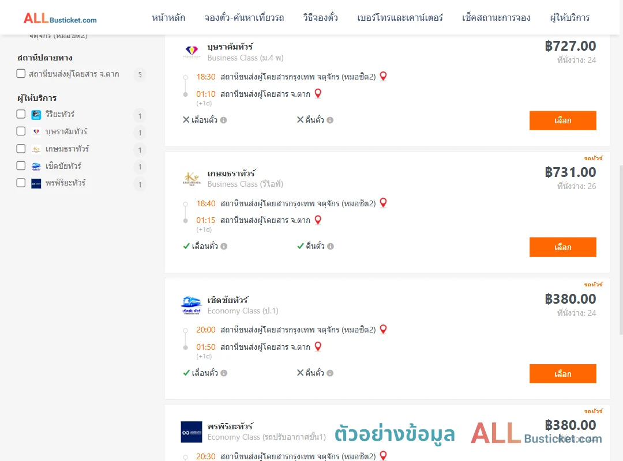Open map pin for 01:10 arrival station
Viewport: 623px width, 461px height.
tap(318, 93)
